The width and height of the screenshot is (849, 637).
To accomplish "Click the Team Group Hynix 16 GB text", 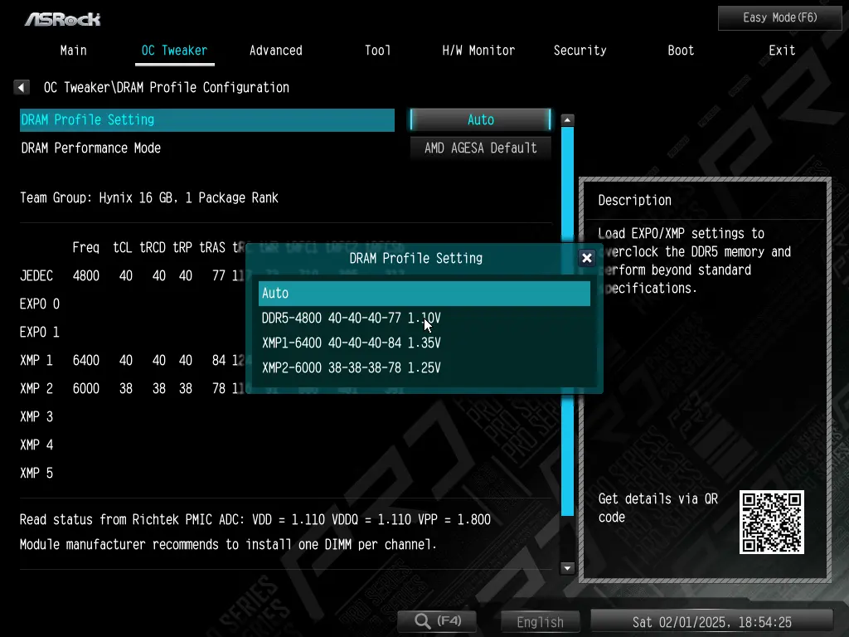I will (149, 197).
